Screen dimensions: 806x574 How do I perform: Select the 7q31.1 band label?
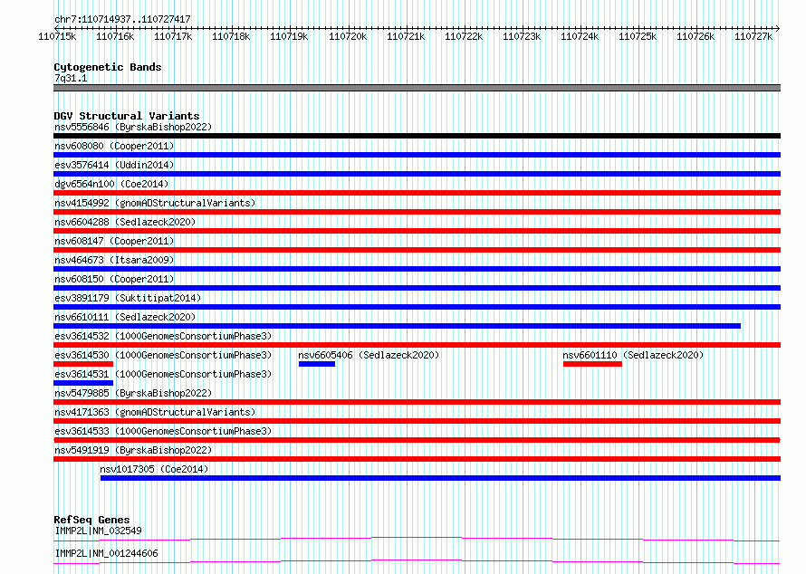tap(71, 78)
